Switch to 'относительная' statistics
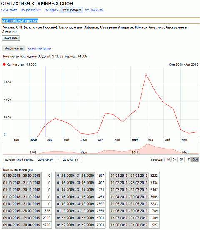Image resolution: width=200 pixels, height=230 pixels. click(40, 49)
